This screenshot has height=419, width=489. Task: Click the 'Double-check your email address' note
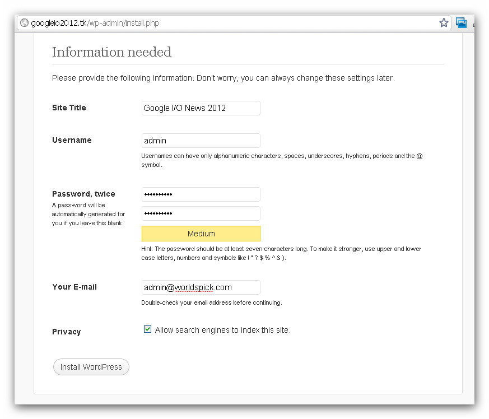pyautogui.click(x=211, y=303)
